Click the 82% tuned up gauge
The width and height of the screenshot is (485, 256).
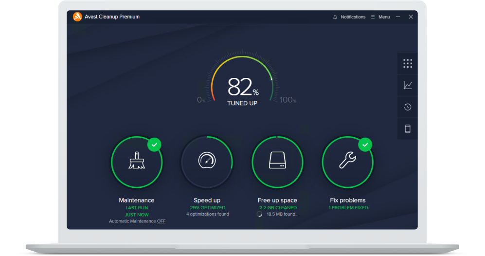click(x=242, y=79)
